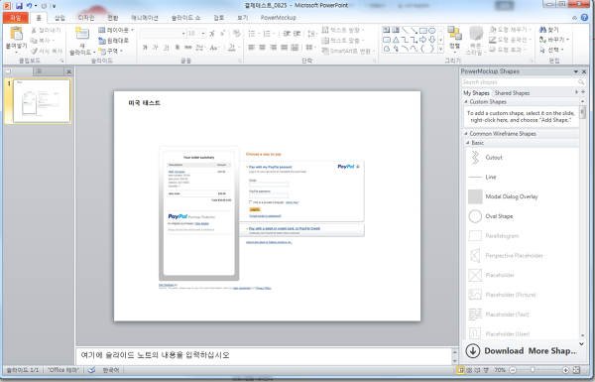The height and width of the screenshot is (382, 595).
Task: Expand the shapes gallery more arrow
Action: (440, 49)
